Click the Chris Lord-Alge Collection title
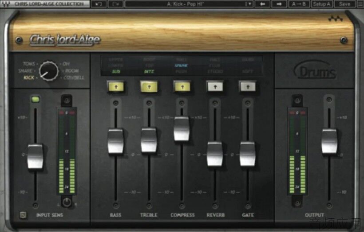 49,4
